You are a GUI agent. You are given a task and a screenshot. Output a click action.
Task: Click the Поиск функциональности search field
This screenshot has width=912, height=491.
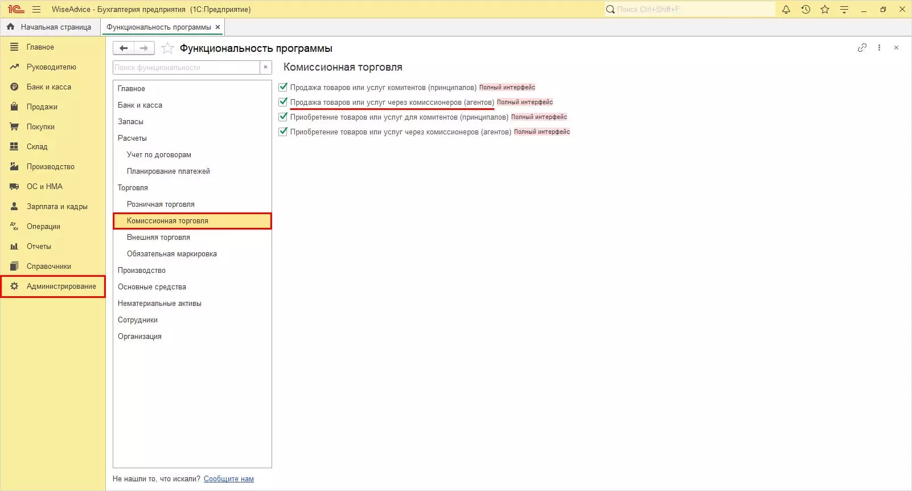click(x=186, y=67)
